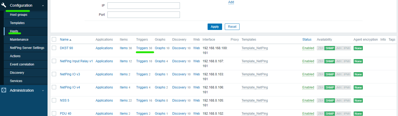The image size is (398, 116).
Task: Click the None encryption badge for NSS 5
Action: 358,100
